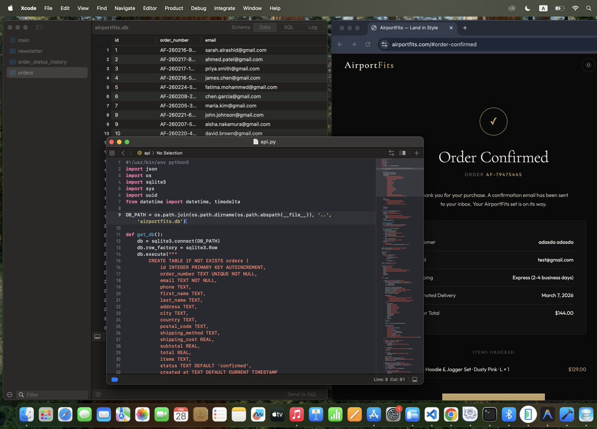This screenshot has height=429, width=597.
Task: Open editor options with the adjust icon
Action: (x=403, y=153)
